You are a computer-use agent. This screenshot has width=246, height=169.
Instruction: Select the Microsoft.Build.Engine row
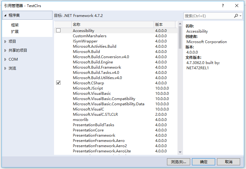[116, 62]
